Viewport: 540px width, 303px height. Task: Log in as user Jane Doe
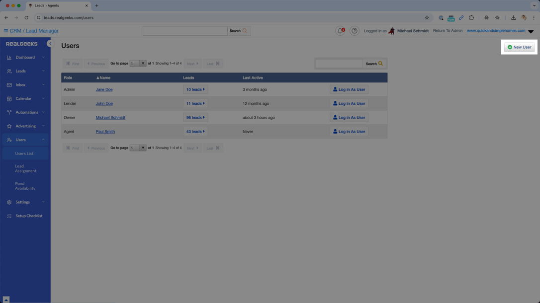click(x=349, y=90)
